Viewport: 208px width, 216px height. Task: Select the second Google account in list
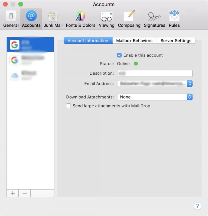[x=30, y=60]
